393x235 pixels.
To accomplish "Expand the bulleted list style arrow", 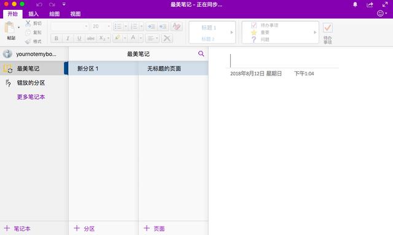I will click(x=126, y=26).
